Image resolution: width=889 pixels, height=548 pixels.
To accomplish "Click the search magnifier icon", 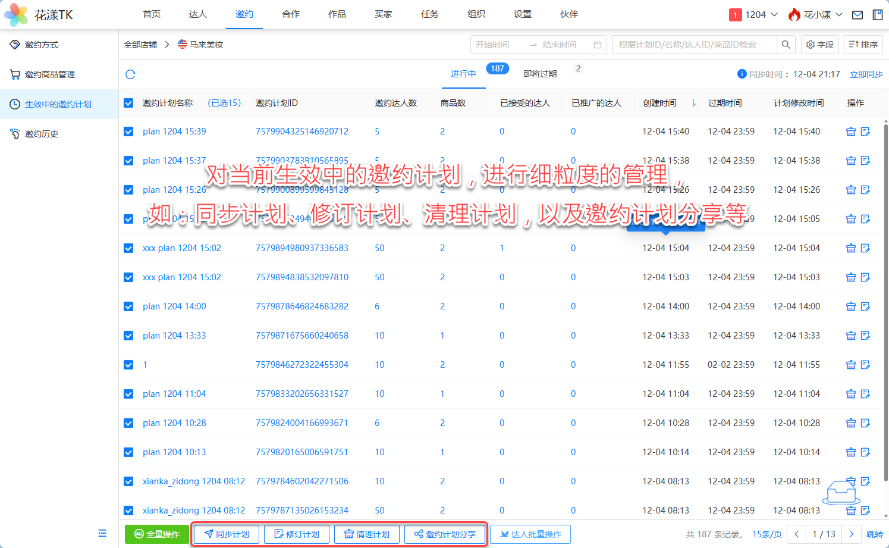I will coord(786,45).
